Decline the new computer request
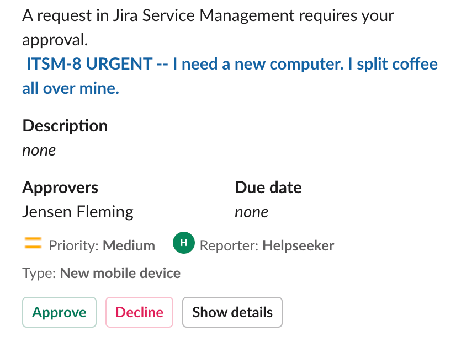 click(139, 312)
